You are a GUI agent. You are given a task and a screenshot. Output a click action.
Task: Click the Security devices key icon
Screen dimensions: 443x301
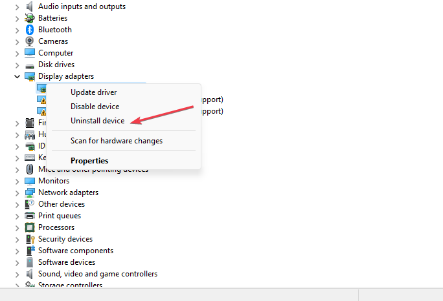pos(30,239)
